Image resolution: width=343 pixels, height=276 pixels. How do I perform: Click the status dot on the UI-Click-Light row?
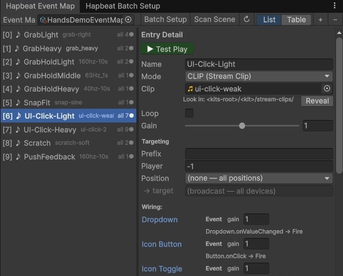[x=131, y=116]
